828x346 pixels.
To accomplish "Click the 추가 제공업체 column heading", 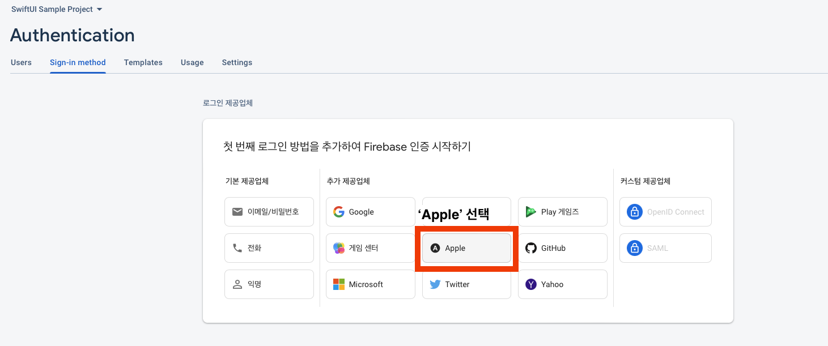I will (349, 181).
